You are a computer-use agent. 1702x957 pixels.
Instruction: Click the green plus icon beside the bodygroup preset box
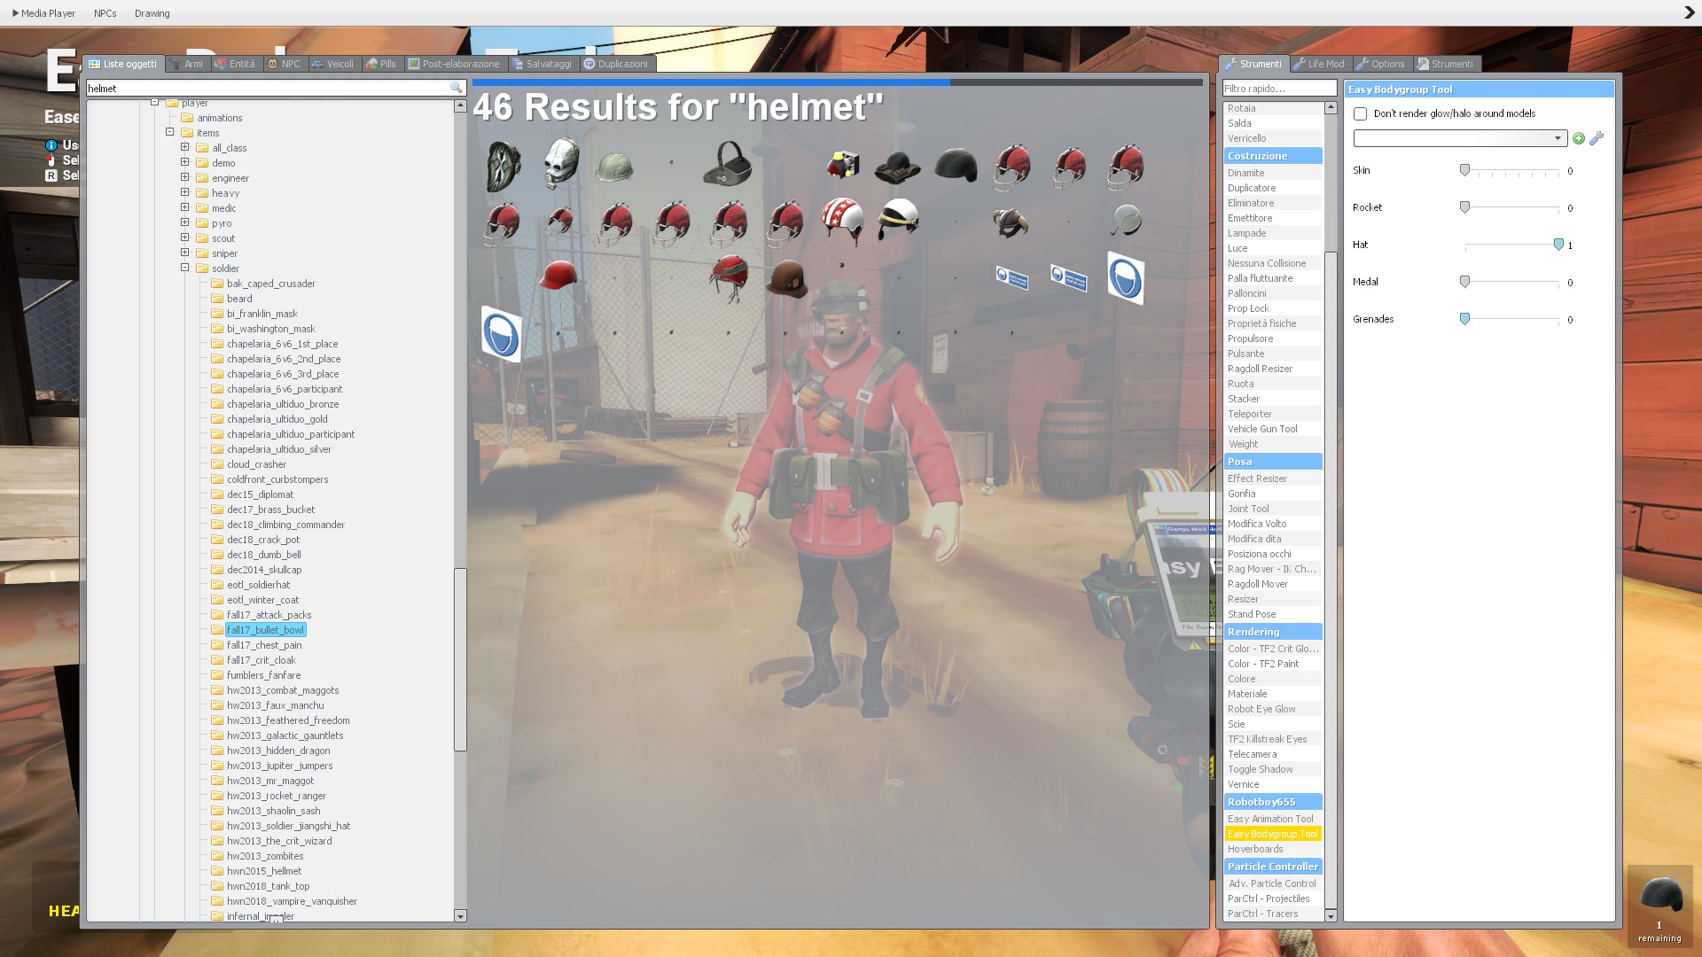[x=1579, y=138]
